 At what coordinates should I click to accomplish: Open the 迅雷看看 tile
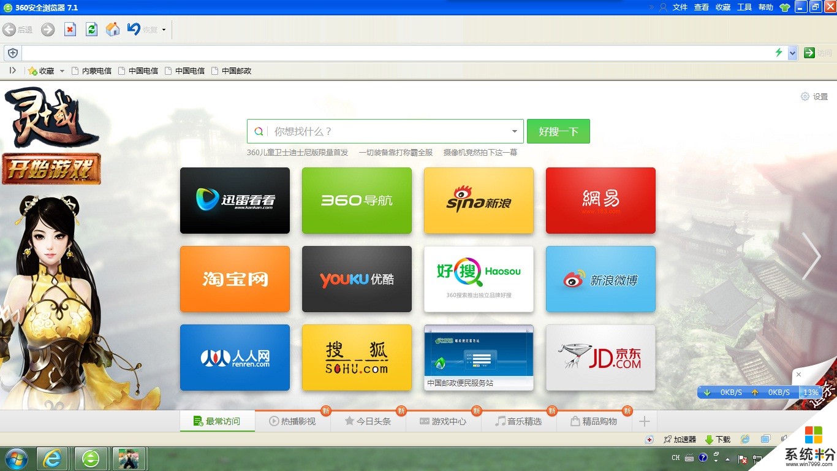(x=235, y=201)
